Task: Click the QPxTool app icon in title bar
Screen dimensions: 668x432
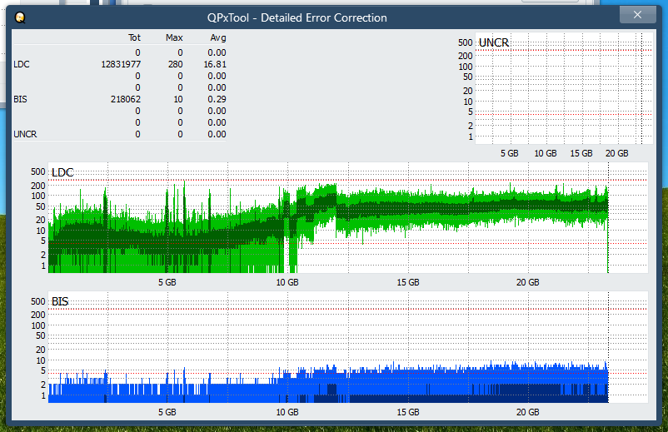Action: click(21, 17)
